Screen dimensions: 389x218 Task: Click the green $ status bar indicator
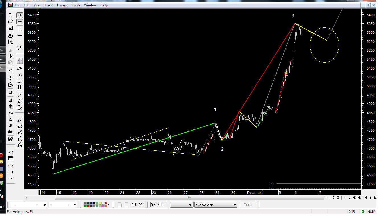[x=363, y=212]
